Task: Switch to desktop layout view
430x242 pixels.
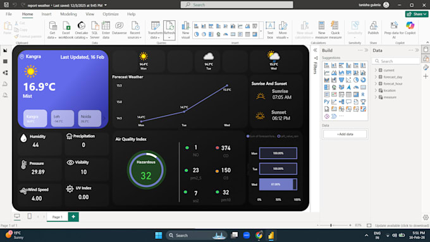Action: click(17, 217)
